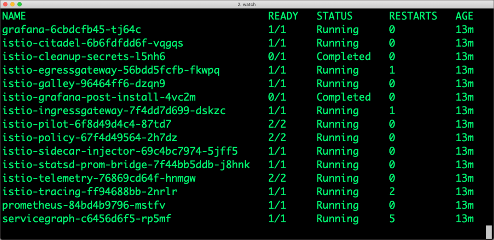Click the green zoom window button

pyautogui.click(x=19, y=4)
